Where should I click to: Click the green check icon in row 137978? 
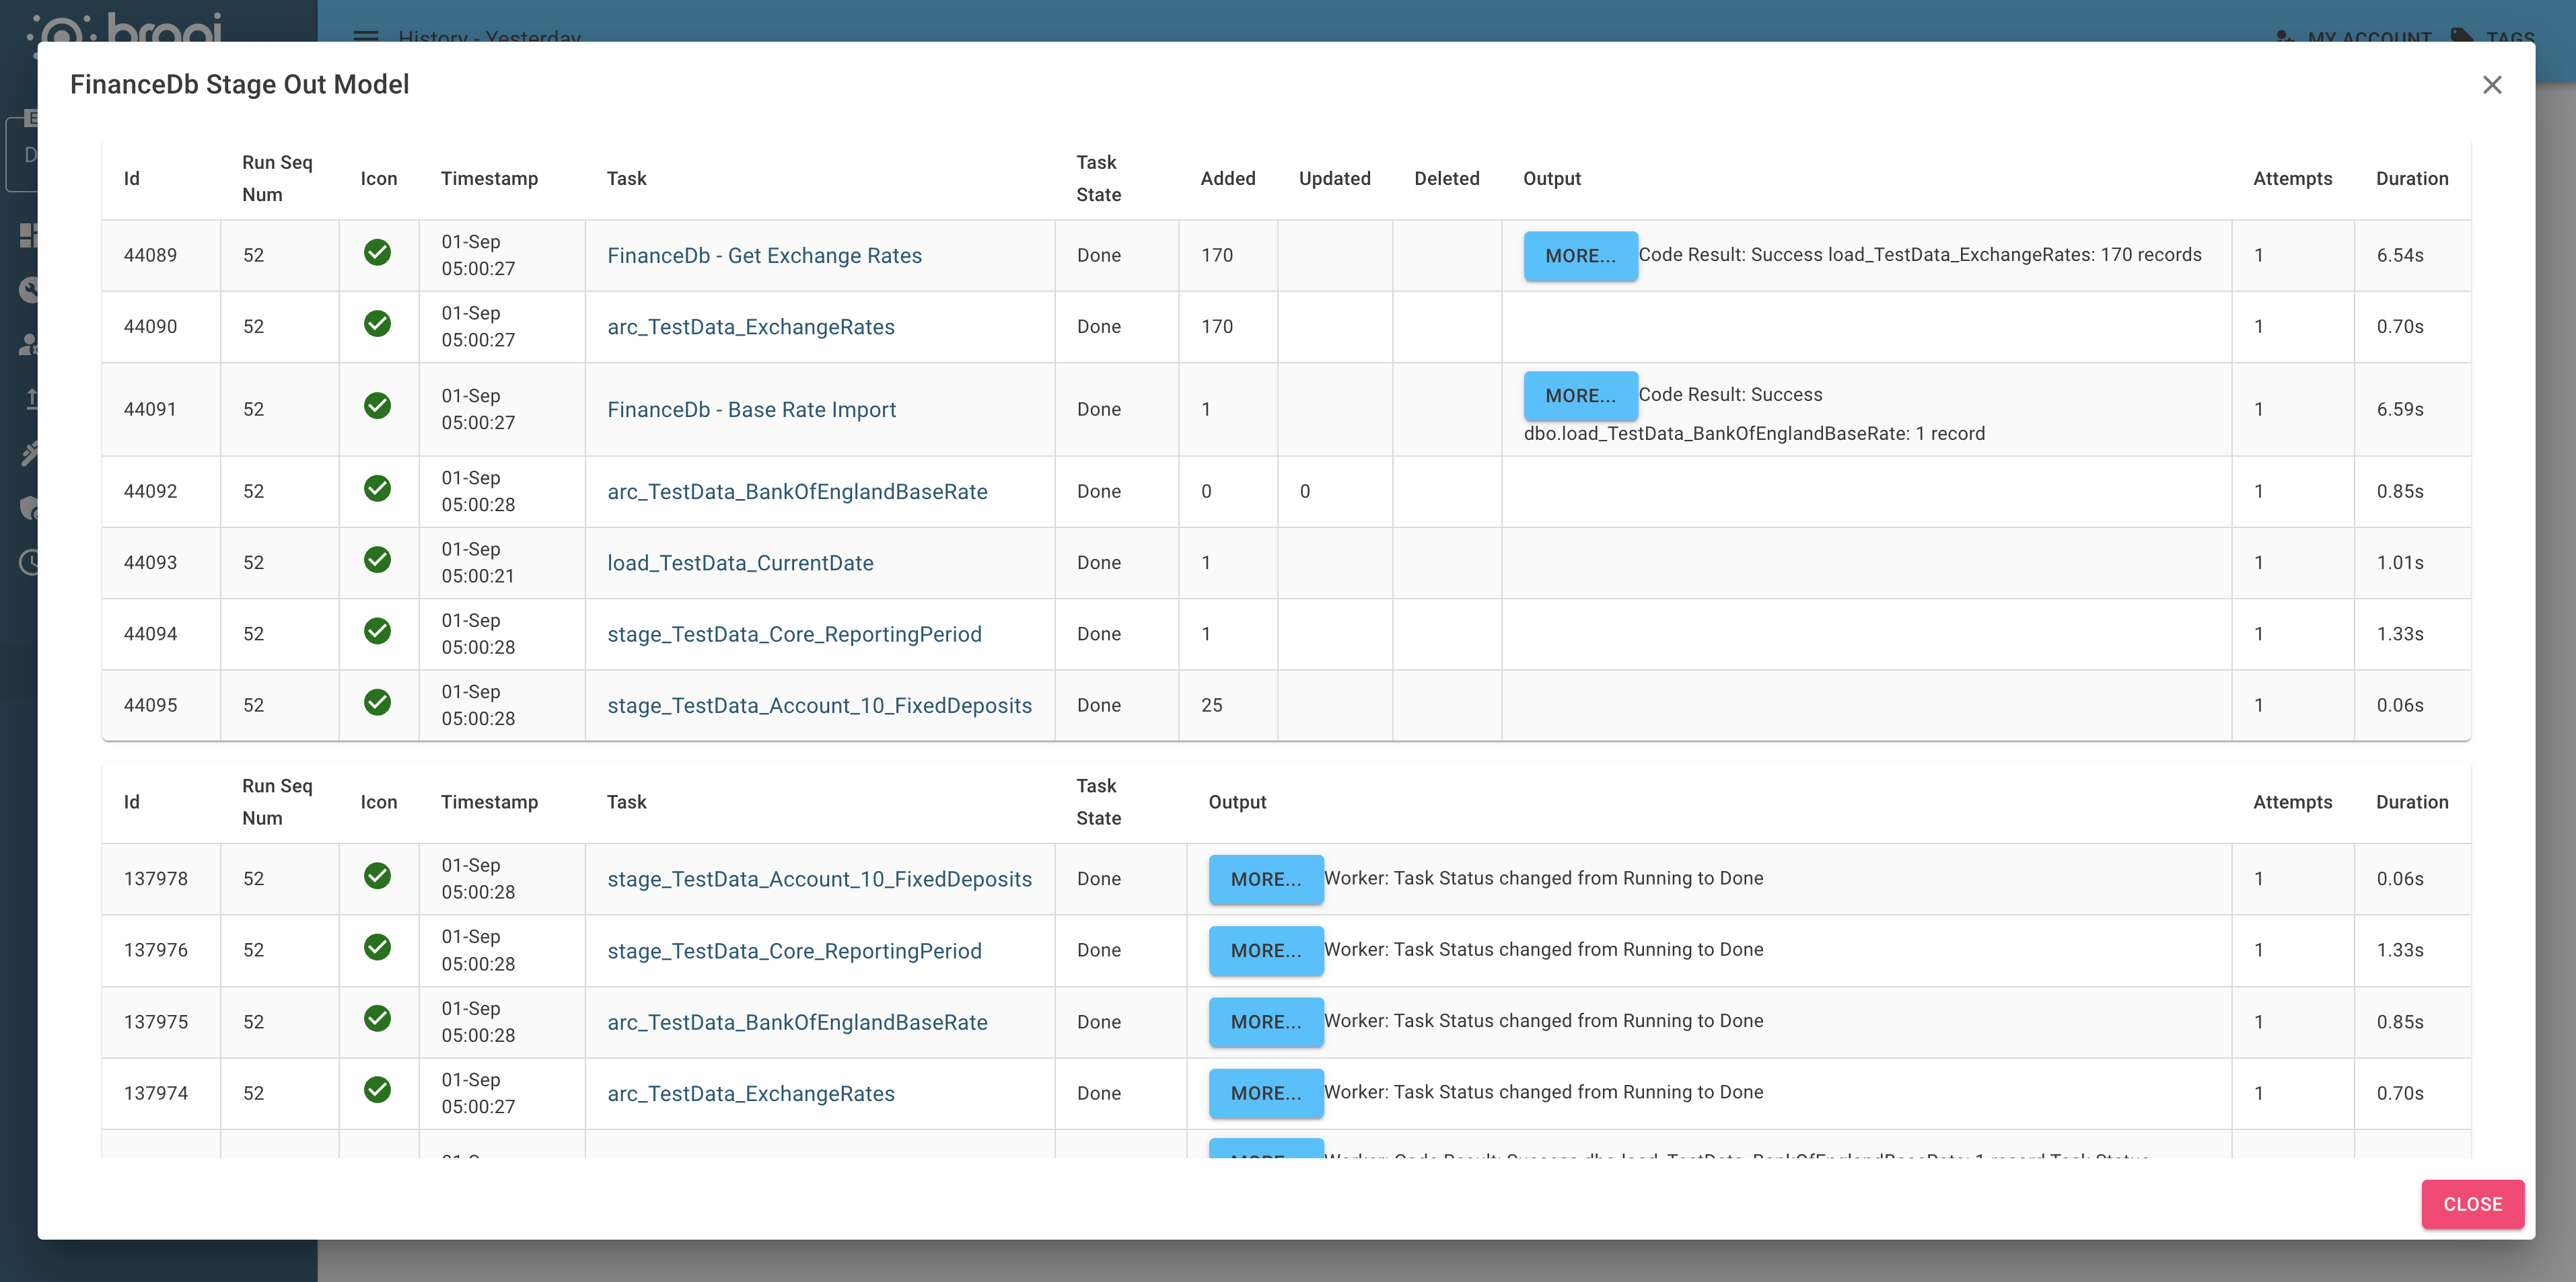tap(377, 876)
